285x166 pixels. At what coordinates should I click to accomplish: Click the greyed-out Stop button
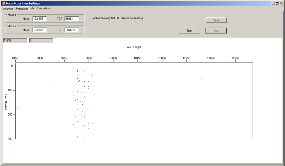(x=216, y=31)
